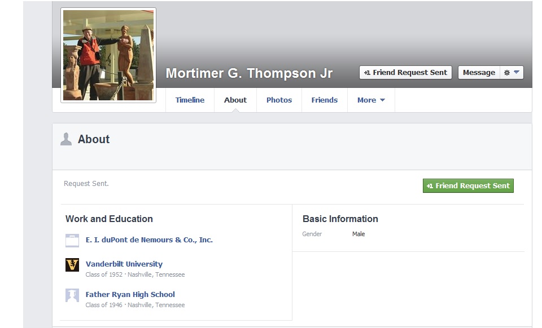This screenshot has height=328, width=542.
Task: Click the green Friend Request Sent button
Action: click(x=468, y=186)
